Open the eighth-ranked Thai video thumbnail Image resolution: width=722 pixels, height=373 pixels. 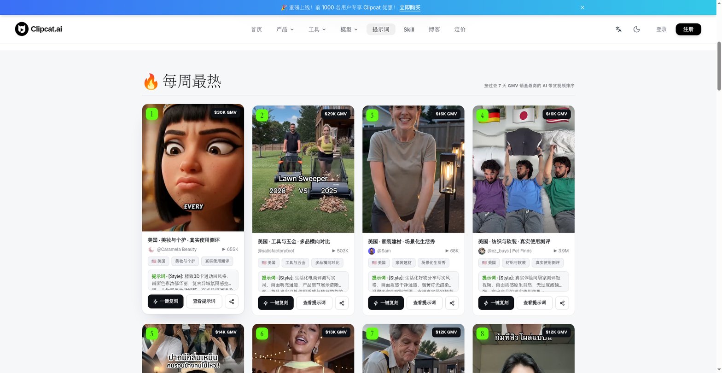pos(524,348)
